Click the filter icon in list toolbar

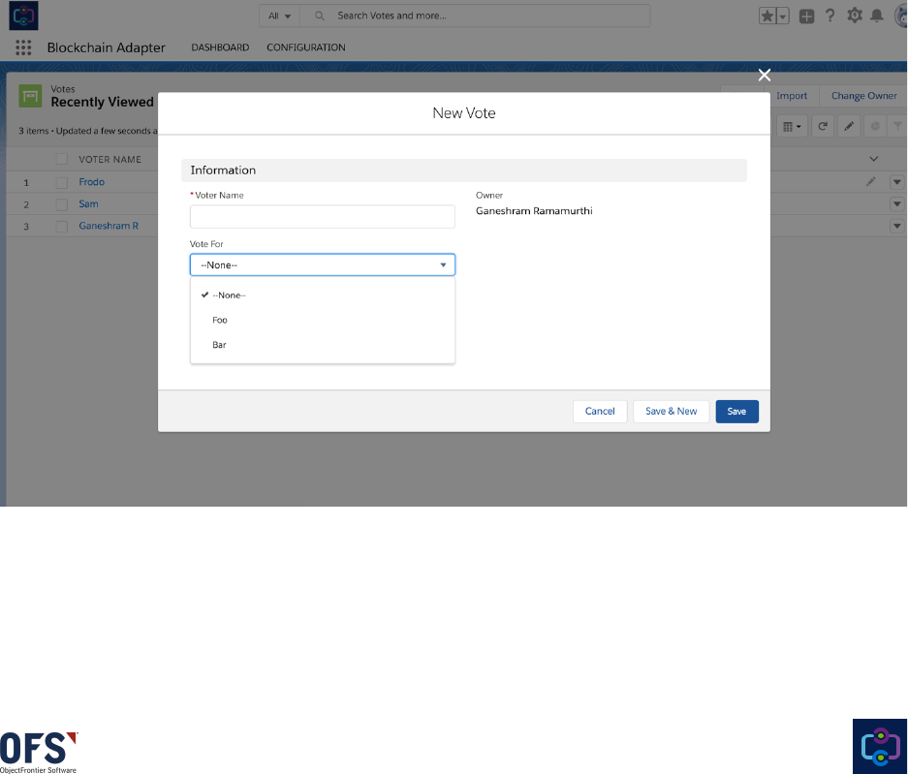[897, 126]
